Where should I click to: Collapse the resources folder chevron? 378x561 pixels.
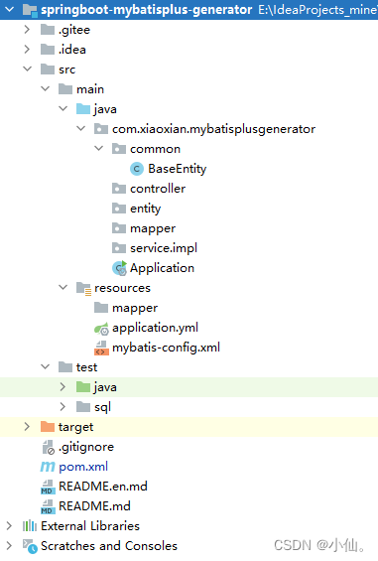[63, 287]
